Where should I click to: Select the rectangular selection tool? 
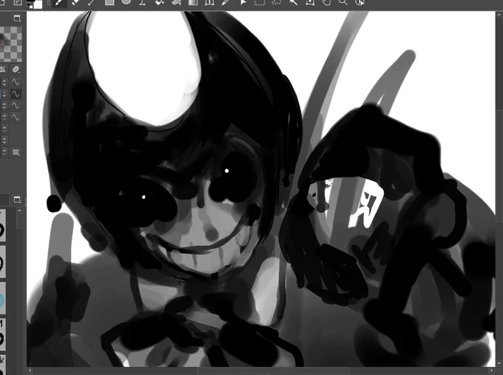tap(260, 2)
